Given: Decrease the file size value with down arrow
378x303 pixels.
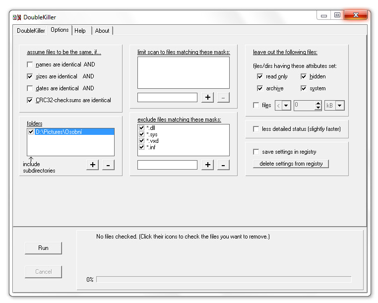Looking at the screenshot, I should (x=318, y=108).
